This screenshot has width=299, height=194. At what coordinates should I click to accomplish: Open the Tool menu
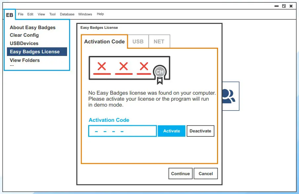52,14
